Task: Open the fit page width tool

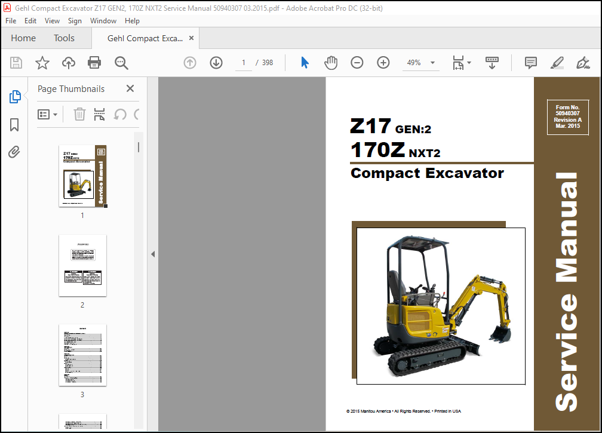Action: (458, 63)
